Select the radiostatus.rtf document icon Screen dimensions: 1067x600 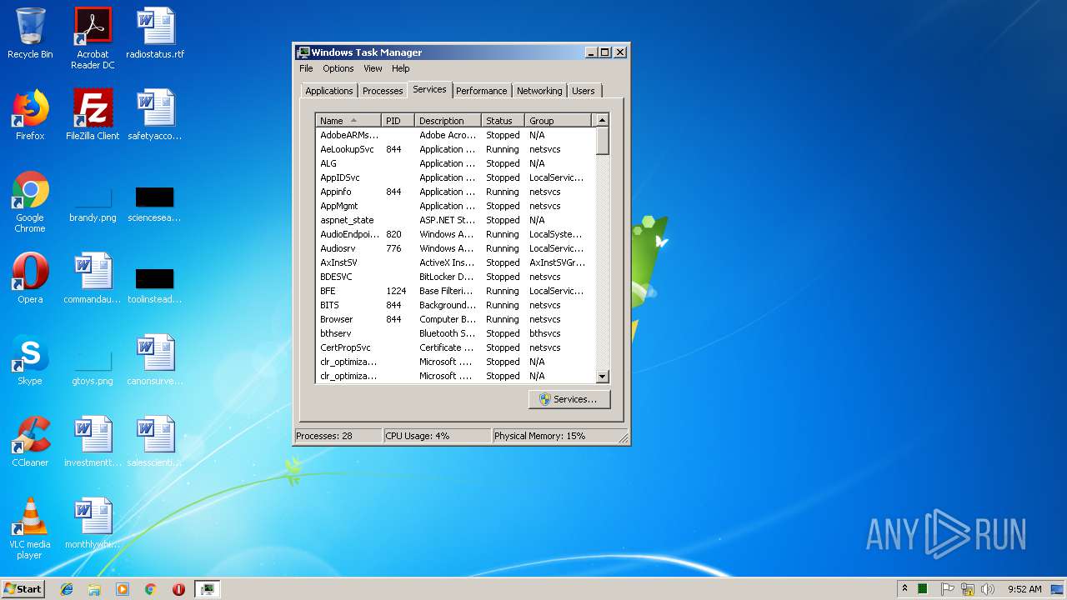[155, 34]
